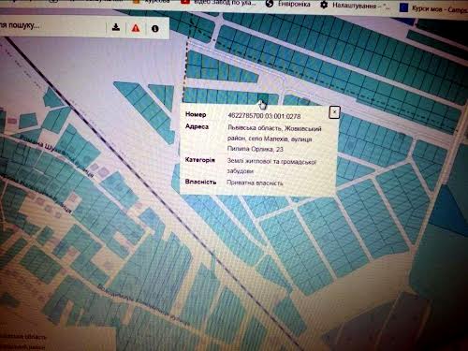Select the highlighted dark parcel under the cursor
This screenshot has height=351, width=468.
[x=262, y=96]
